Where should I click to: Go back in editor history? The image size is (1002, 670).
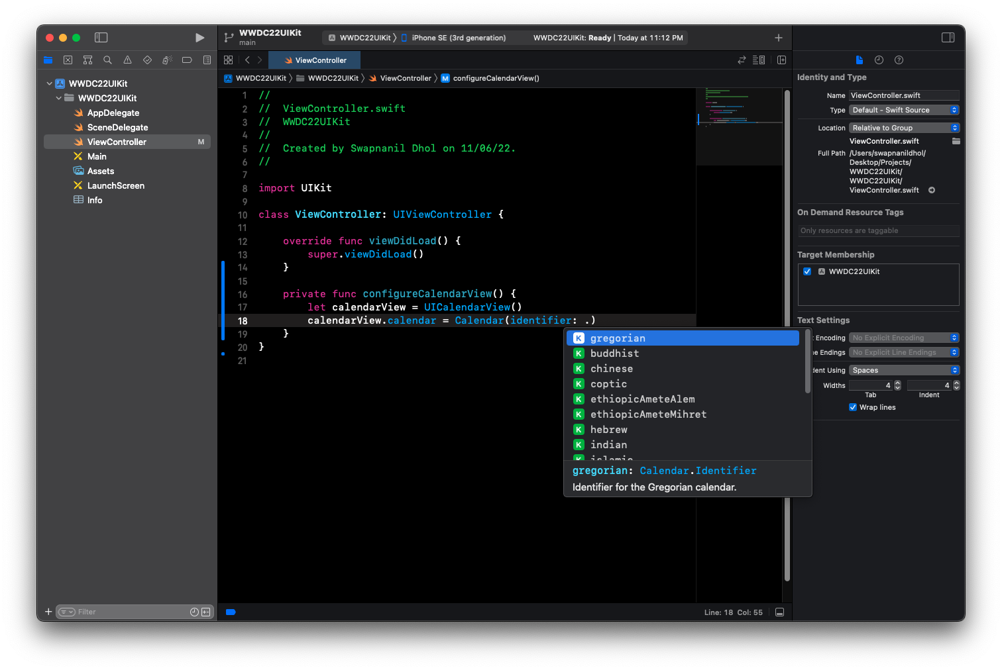(247, 60)
